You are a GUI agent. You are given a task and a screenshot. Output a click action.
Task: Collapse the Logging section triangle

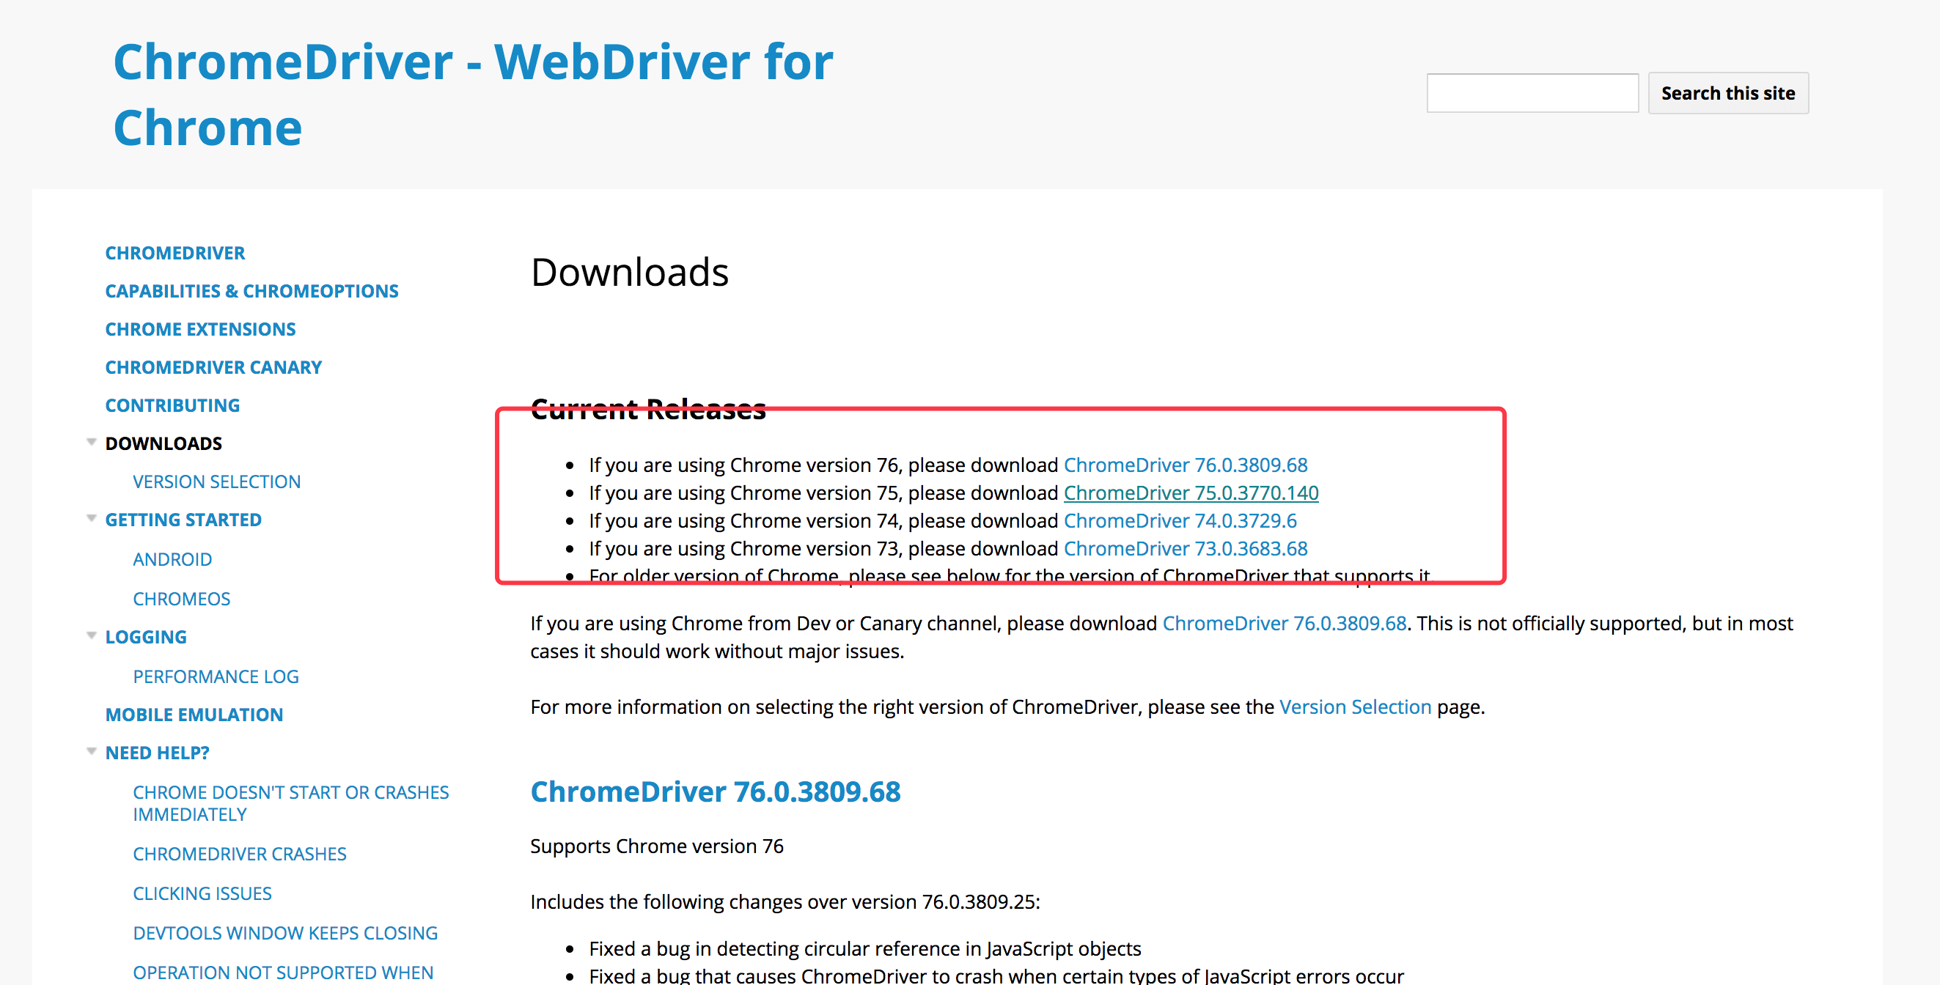(91, 635)
